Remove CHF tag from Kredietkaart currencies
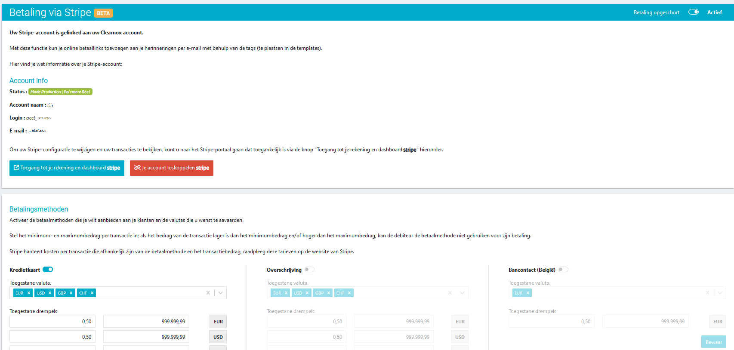The height and width of the screenshot is (350, 734). [92, 293]
